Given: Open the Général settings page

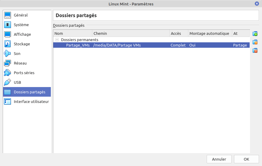Looking at the screenshot, I should point(21,15).
